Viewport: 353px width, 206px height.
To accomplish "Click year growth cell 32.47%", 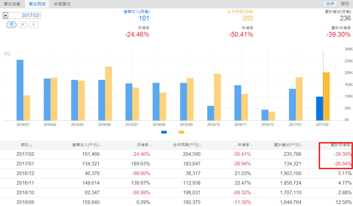I will point(242,183).
